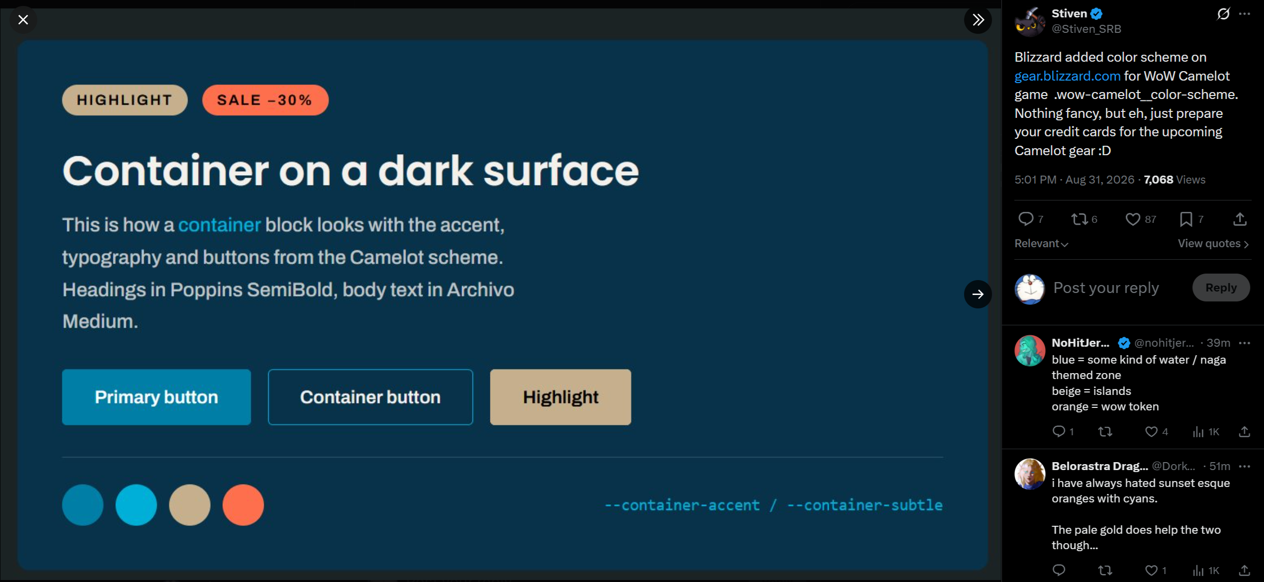Image resolution: width=1264 pixels, height=582 pixels.
Task: Click the dark blue color swatch
Action: point(83,505)
